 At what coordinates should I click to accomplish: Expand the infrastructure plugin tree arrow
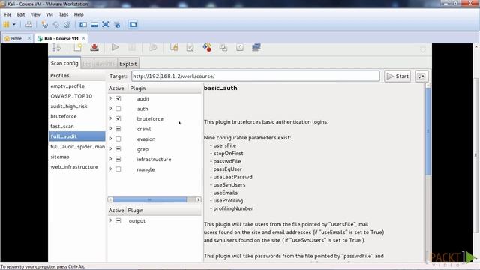point(110,159)
